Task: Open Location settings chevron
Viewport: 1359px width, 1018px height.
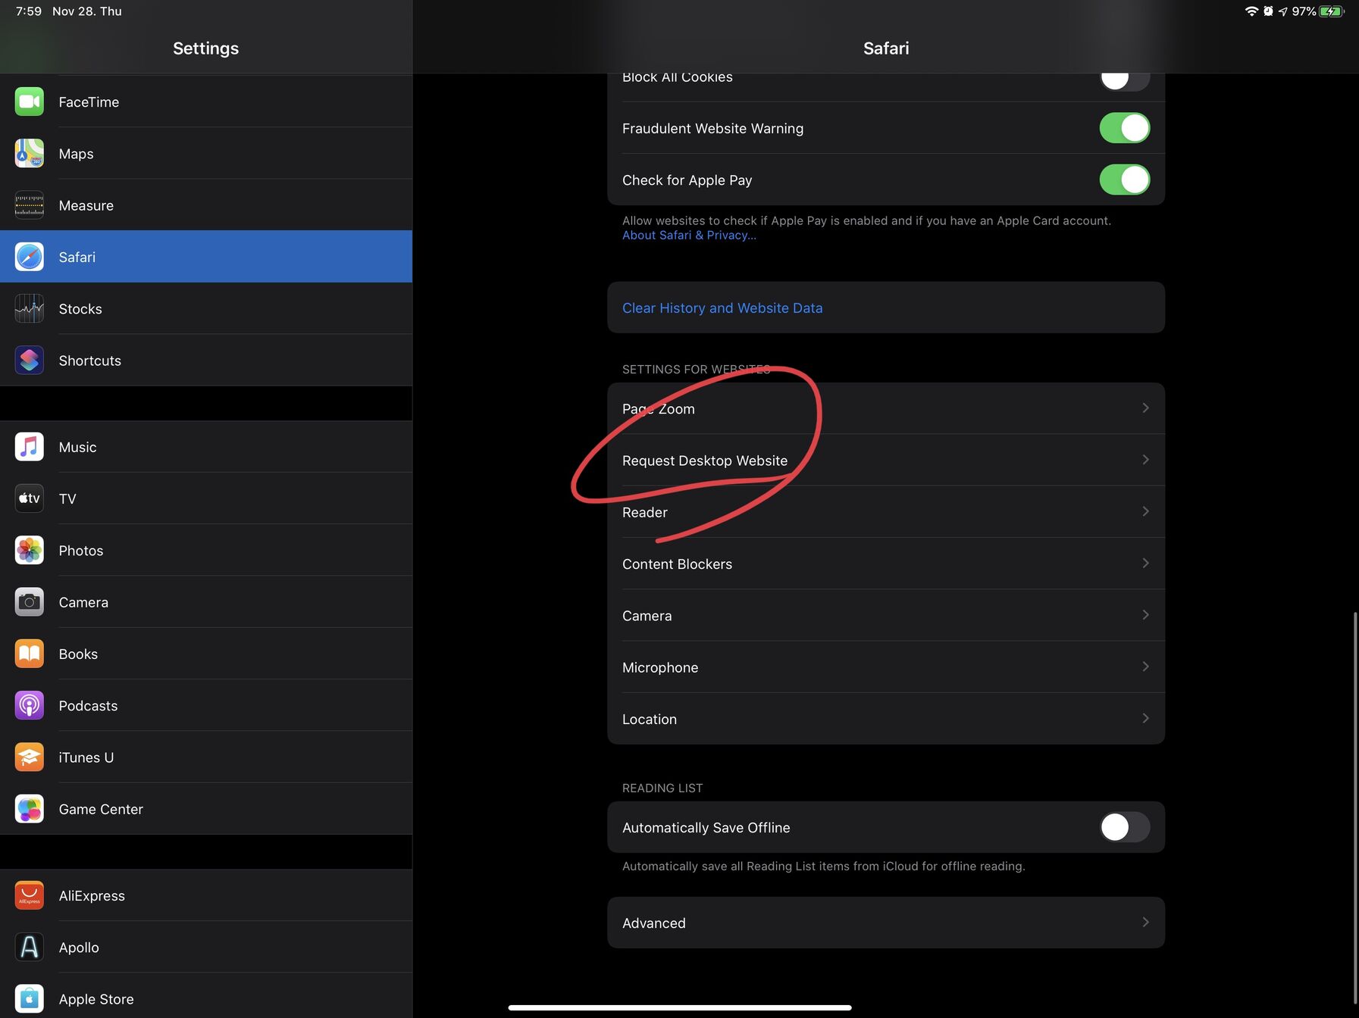Action: point(1145,718)
